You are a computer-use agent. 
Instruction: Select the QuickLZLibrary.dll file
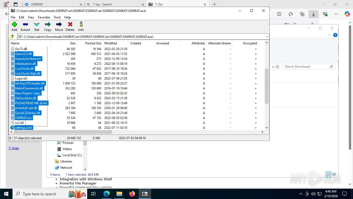[28, 113]
